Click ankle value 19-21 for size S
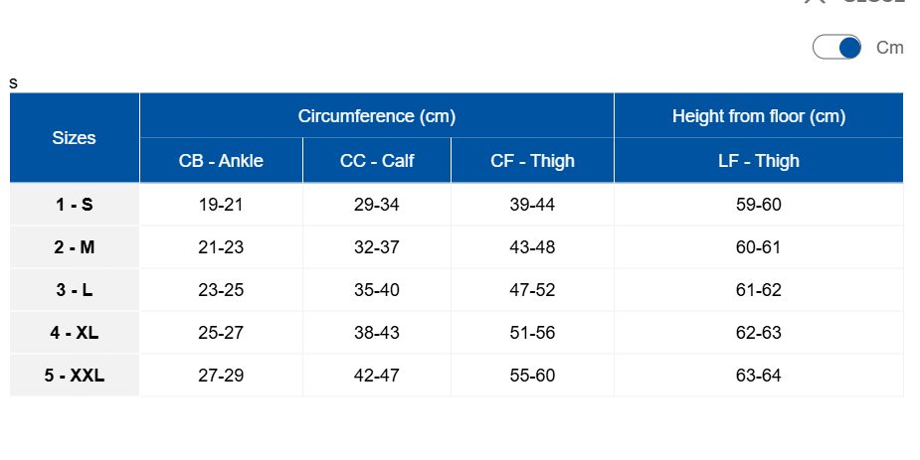The width and height of the screenshot is (920, 460). pyautogui.click(x=221, y=205)
